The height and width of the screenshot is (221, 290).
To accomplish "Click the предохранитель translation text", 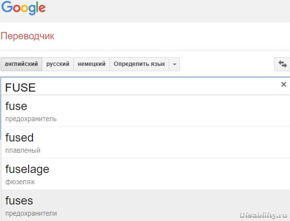I will pos(31,119).
